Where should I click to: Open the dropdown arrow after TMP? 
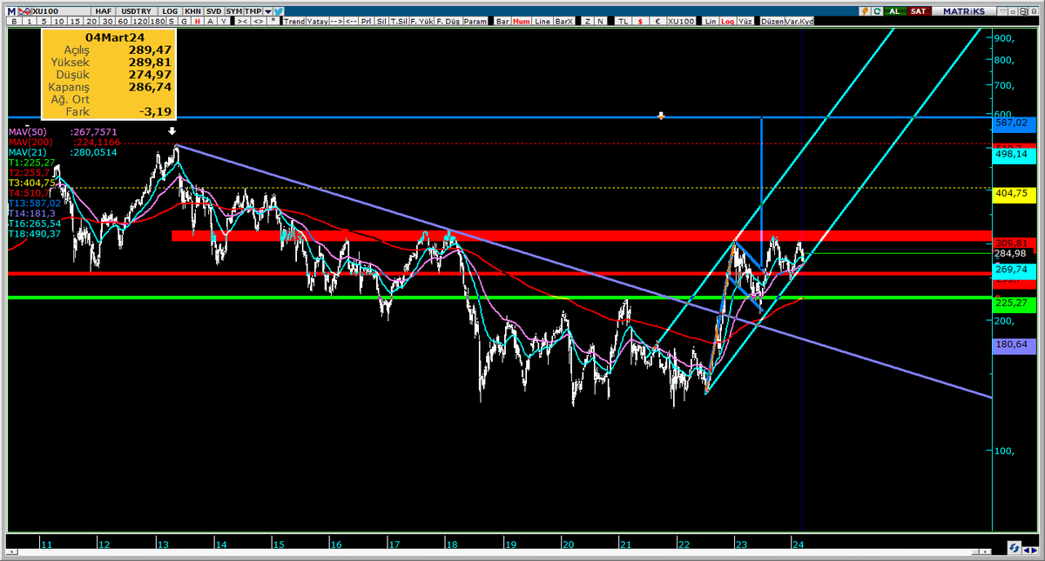click(268, 11)
